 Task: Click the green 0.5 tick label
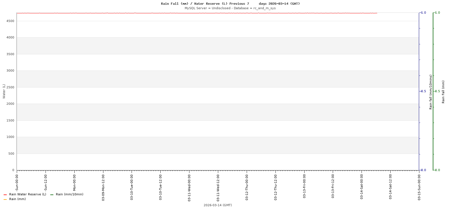point(438,91)
